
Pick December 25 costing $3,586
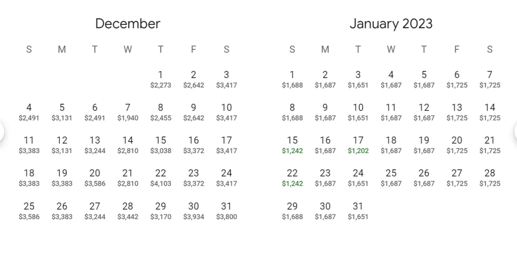(29, 211)
